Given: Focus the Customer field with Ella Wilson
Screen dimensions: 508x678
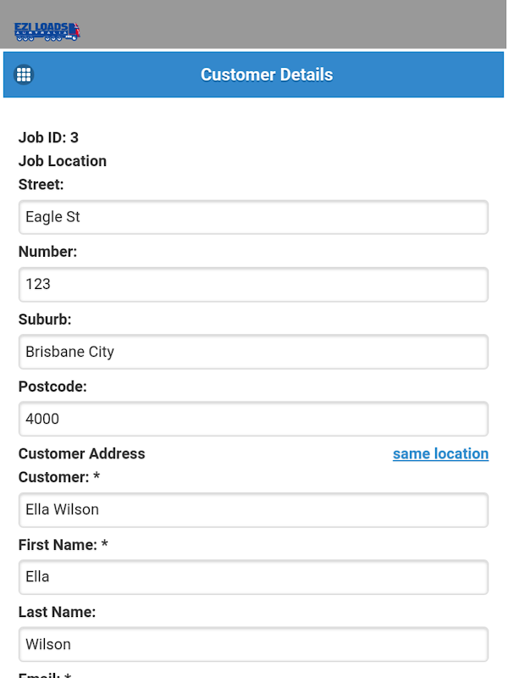Looking at the screenshot, I should (x=253, y=509).
